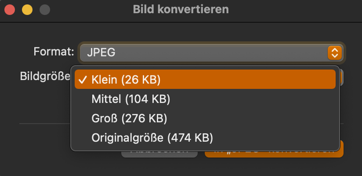
Task: Click the "Format:" label
Action: 54,52
